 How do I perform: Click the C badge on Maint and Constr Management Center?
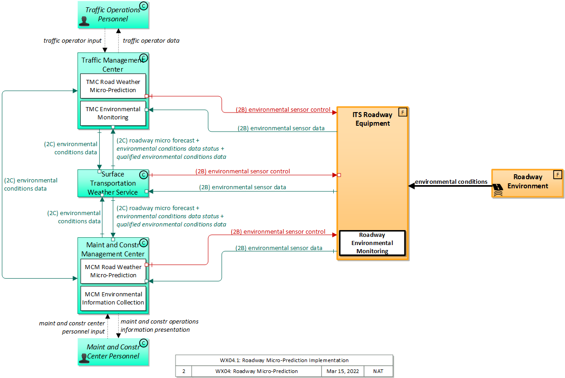click(143, 243)
